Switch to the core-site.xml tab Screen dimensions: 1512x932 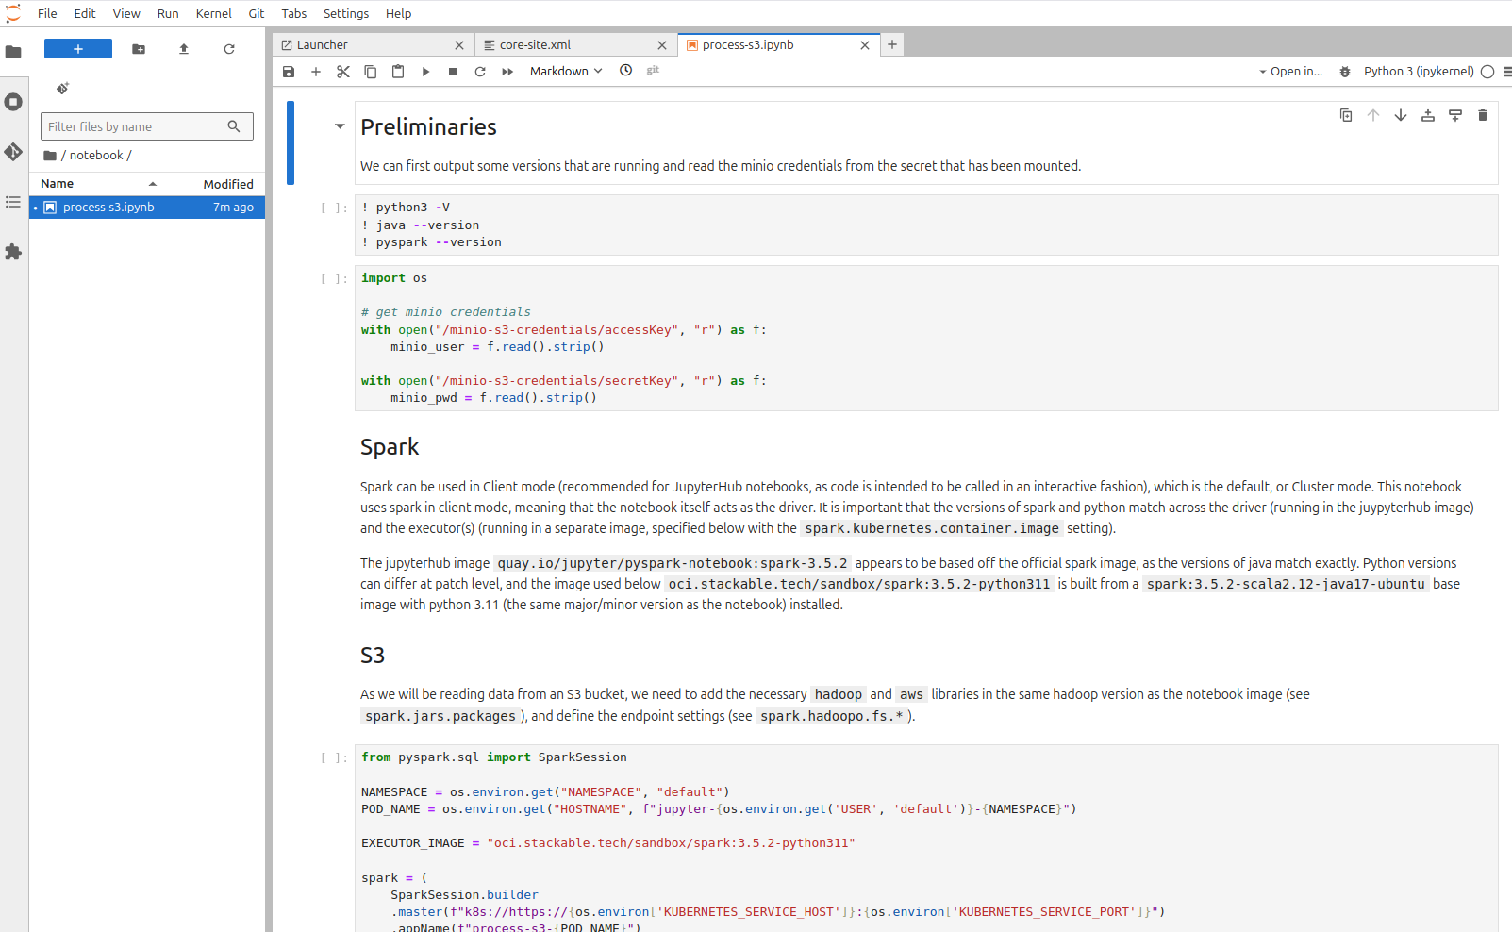click(x=535, y=45)
